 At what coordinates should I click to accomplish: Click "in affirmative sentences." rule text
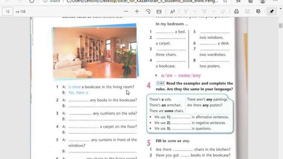pyautogui.click(x=210, y=117)
